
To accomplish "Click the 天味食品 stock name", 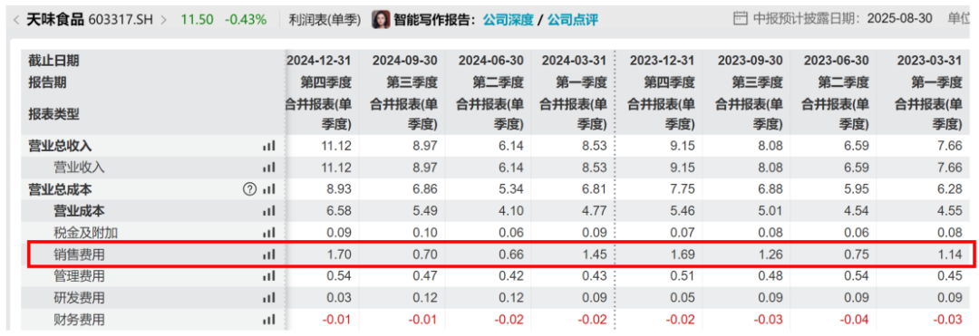I will pyautogui.click(x=55, y=19).
